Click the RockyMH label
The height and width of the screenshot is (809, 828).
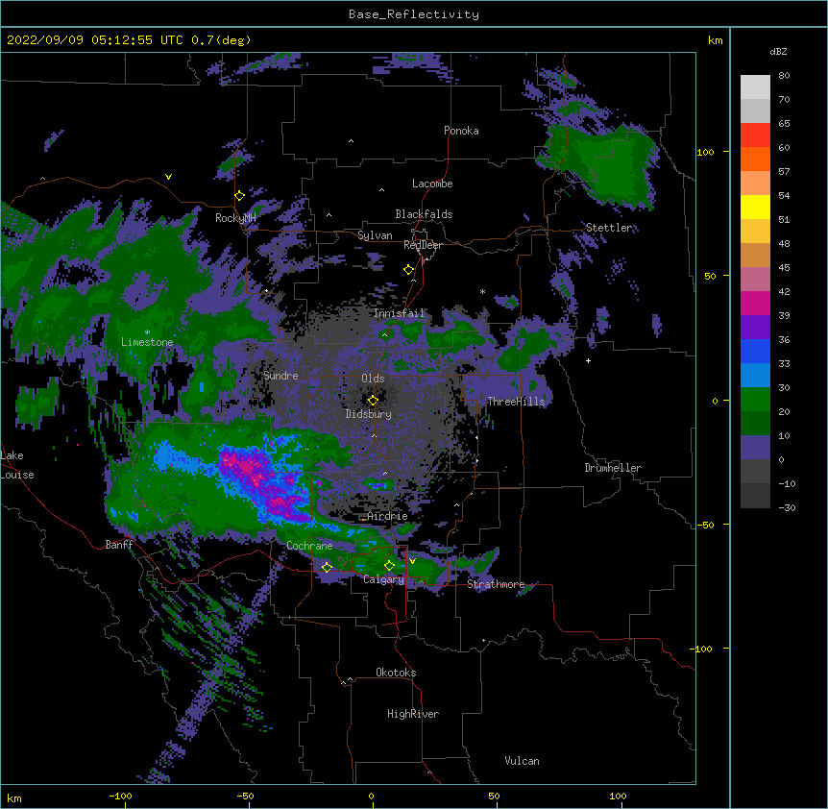pos(235,218)
